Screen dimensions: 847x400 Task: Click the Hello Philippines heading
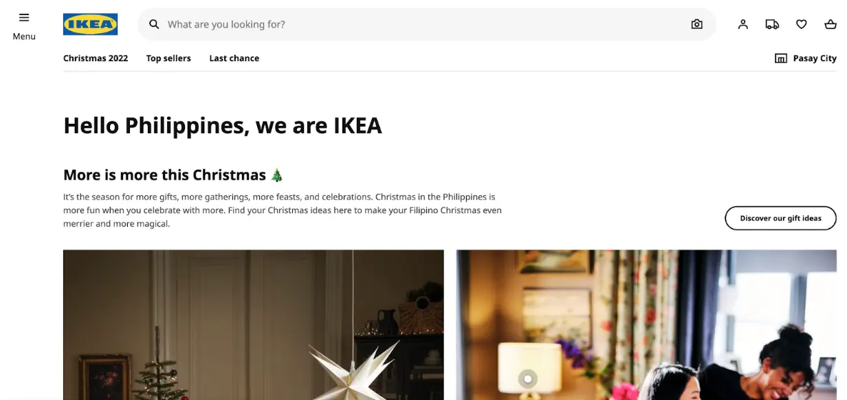click(x=223, y=126)
